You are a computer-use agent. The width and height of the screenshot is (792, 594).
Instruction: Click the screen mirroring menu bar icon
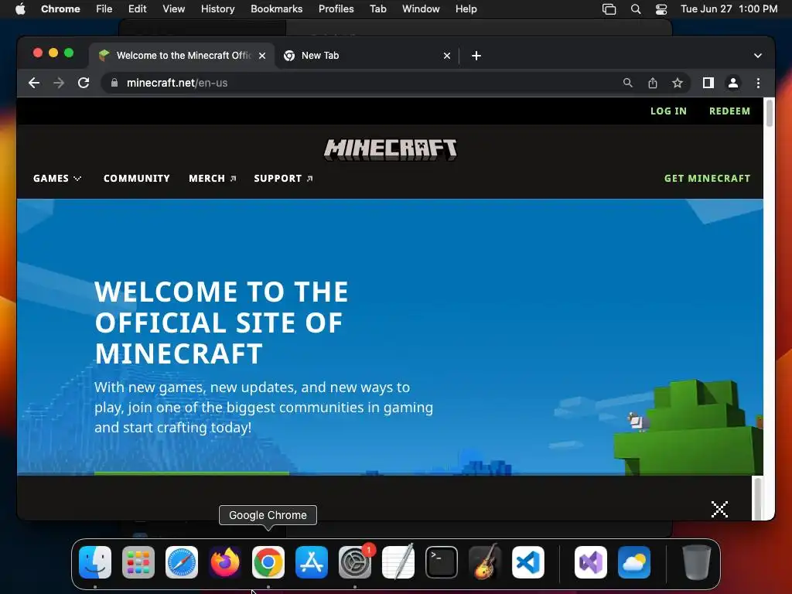(x=609, y=9)
